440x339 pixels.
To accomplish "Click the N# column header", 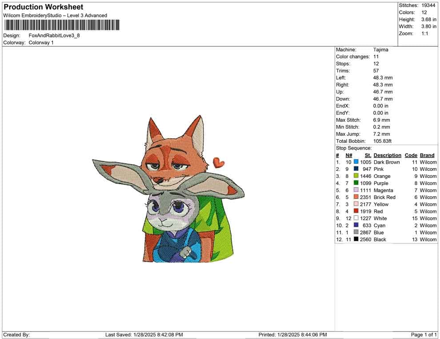I will (x=349, y=155).
